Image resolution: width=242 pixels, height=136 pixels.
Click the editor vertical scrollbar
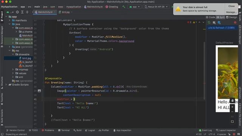[204, 71]
